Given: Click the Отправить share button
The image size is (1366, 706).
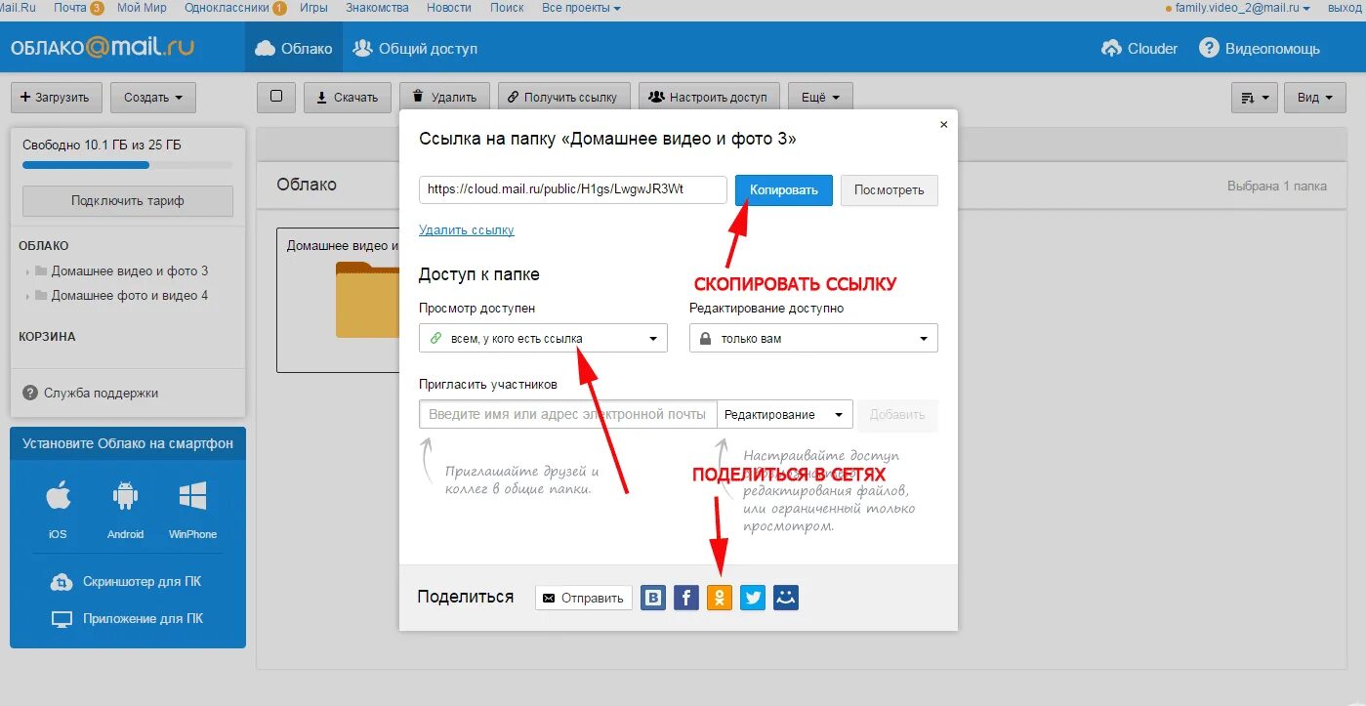Looking at the screenshot, I should point(584,598).
